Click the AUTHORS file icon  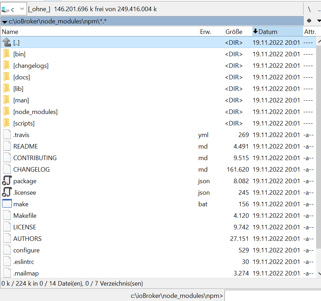[x=7, y=238]
